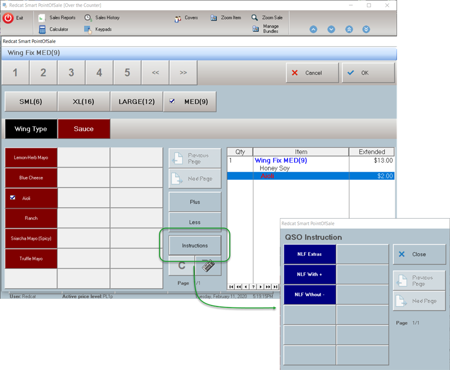Screen dimensions: 450x370
Task: Click Previous Page in sauce panel
Action: point(195,158)
